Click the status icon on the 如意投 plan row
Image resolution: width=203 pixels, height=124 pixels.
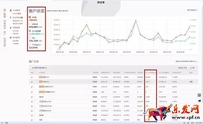pos(32,87)
